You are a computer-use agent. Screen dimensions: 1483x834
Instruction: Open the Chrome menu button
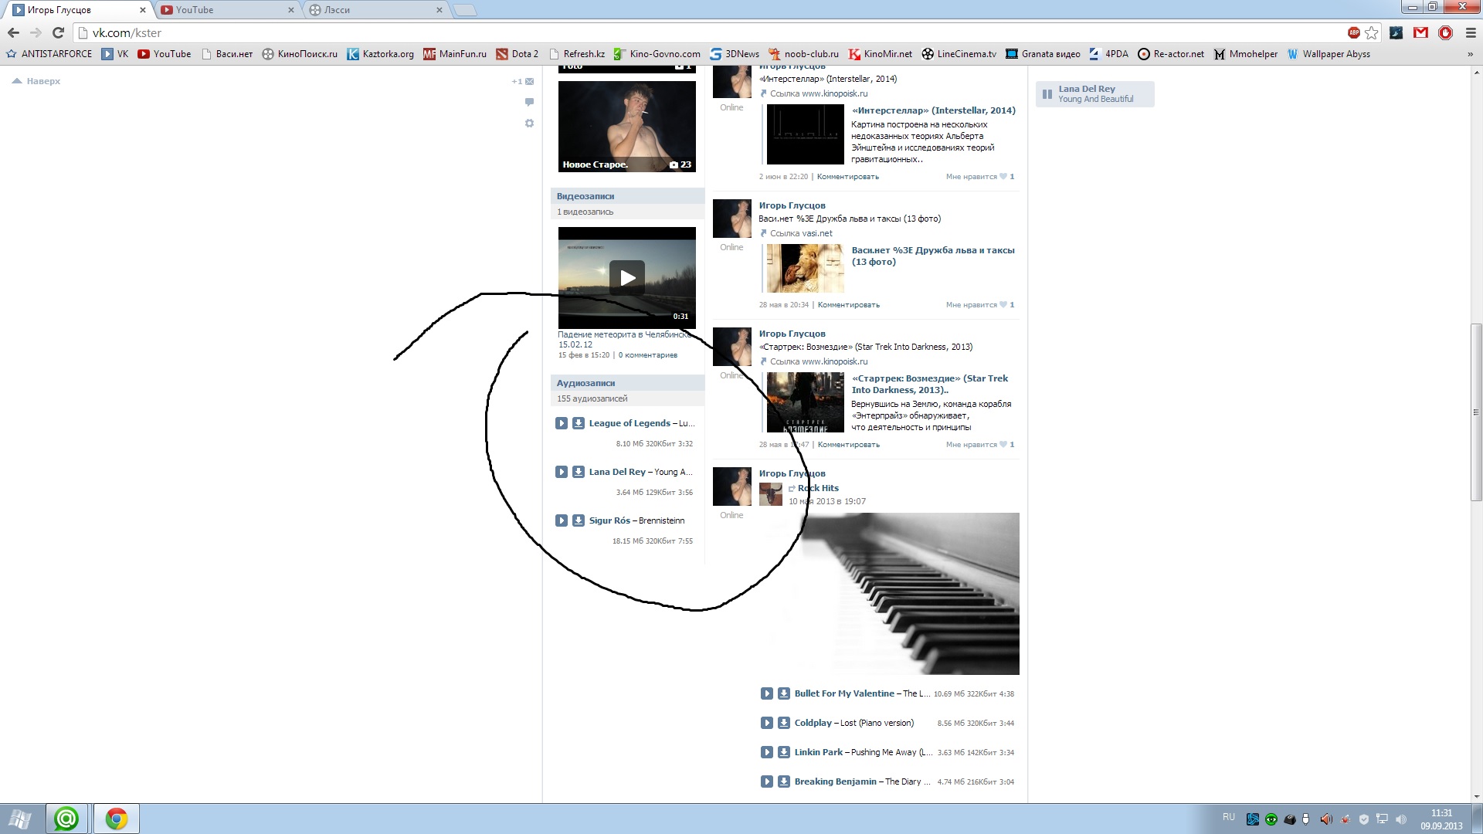(1471, 32)
